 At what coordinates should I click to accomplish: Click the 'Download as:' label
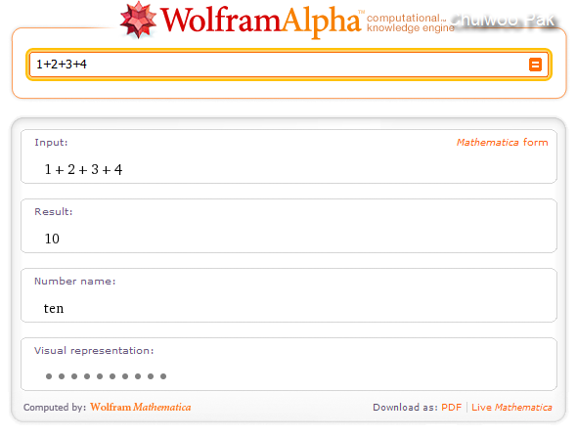tap(405, 408)
